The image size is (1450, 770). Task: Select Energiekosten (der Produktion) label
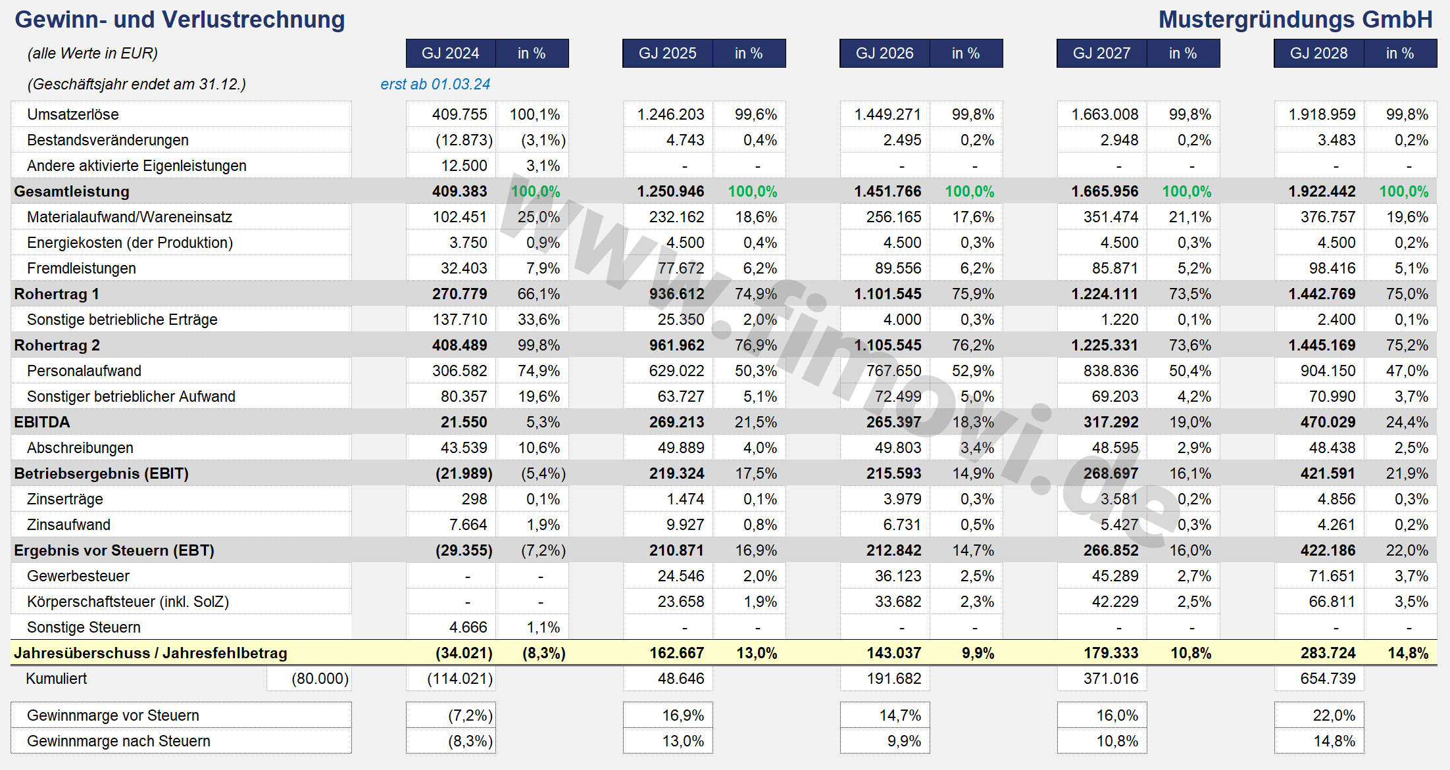pyautogui.click(x=130, y=243)
